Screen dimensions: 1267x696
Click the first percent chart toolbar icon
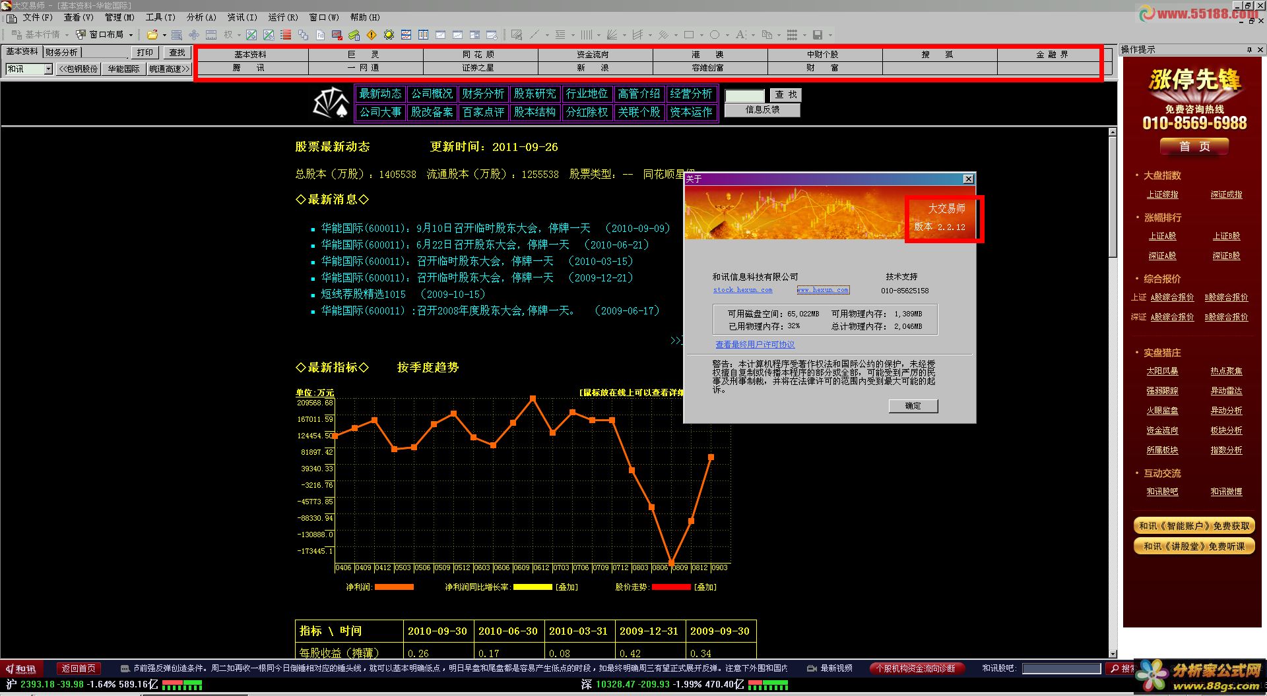(251, 34)
